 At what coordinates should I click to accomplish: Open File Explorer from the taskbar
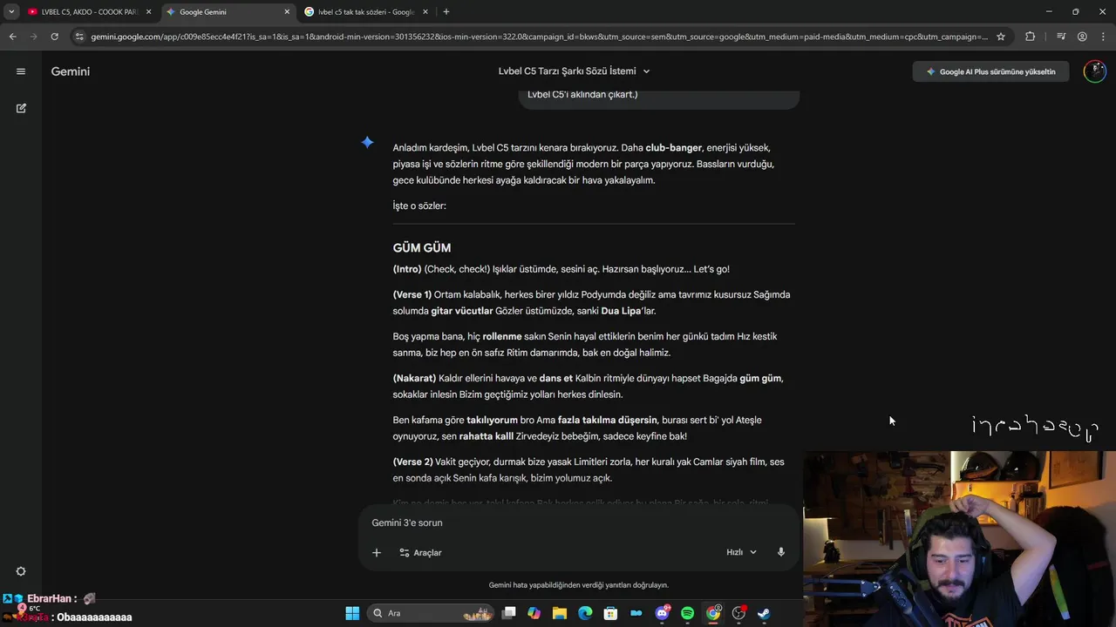point(560,613)
